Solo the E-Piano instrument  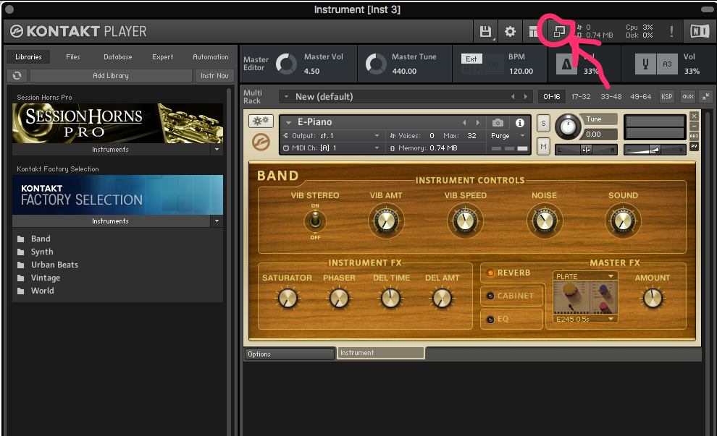click(x=543, y=123)
